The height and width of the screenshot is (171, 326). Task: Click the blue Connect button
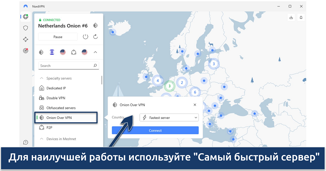[155, 131]
